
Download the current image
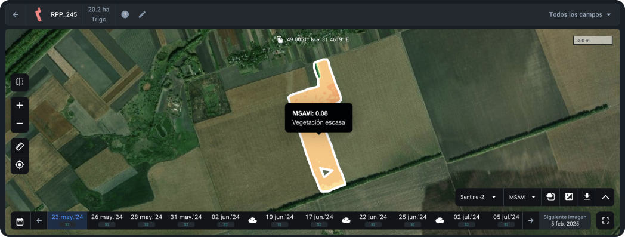[587, 197]
